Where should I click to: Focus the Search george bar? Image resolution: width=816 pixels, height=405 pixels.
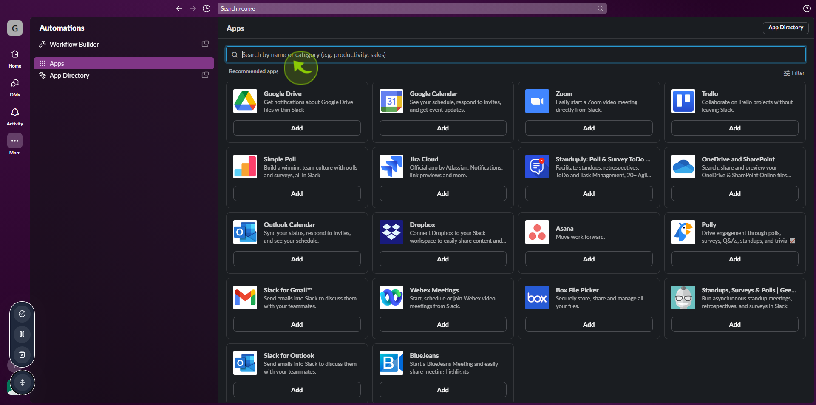[x=412, y=8]
